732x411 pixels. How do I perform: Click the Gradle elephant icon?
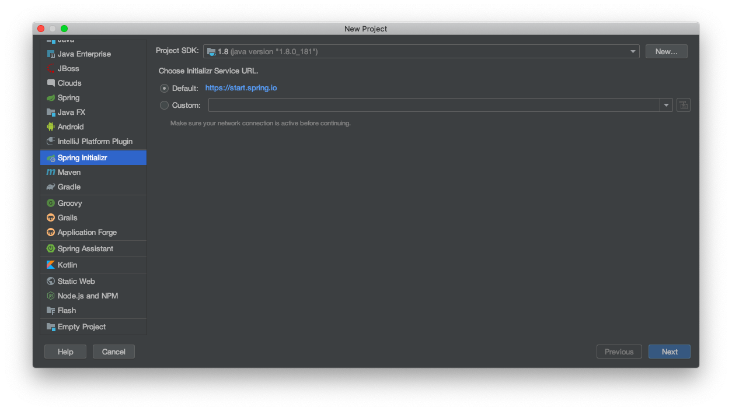51,187
